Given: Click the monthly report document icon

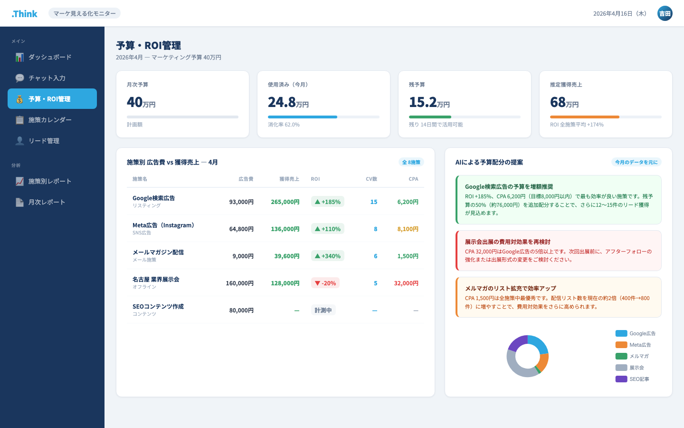Looking at the screenshot, I should 19,202.
